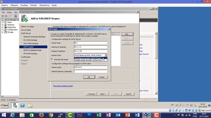Screen dimensions: 211x118
Task: Click OK in Add Scope dialog
Action: pos(89,77)
